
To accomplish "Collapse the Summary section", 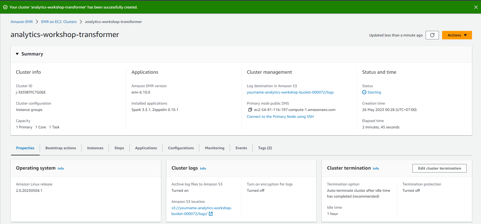I will (17, 54).
